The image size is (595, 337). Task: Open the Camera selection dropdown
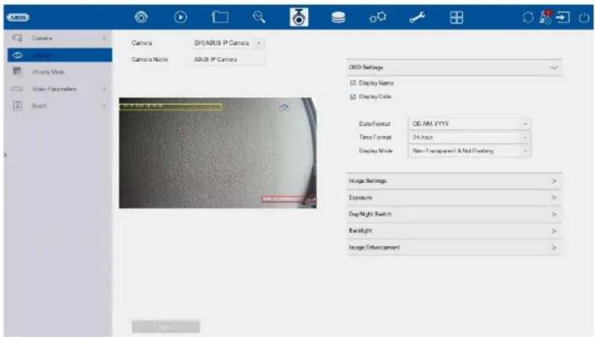[x=227, y=43]
